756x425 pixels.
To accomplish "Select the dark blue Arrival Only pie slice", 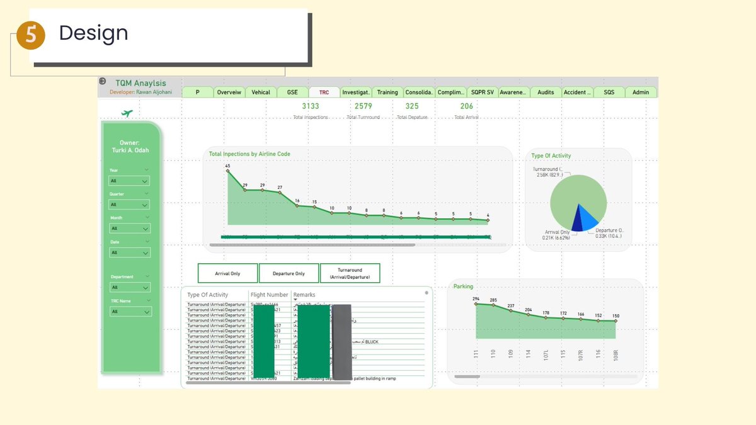I will (576, 222).
